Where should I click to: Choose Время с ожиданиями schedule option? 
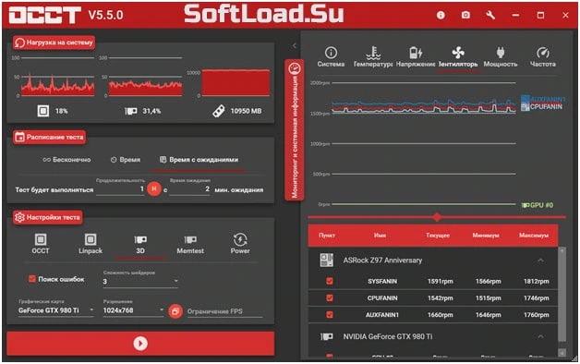pos(199,160)
